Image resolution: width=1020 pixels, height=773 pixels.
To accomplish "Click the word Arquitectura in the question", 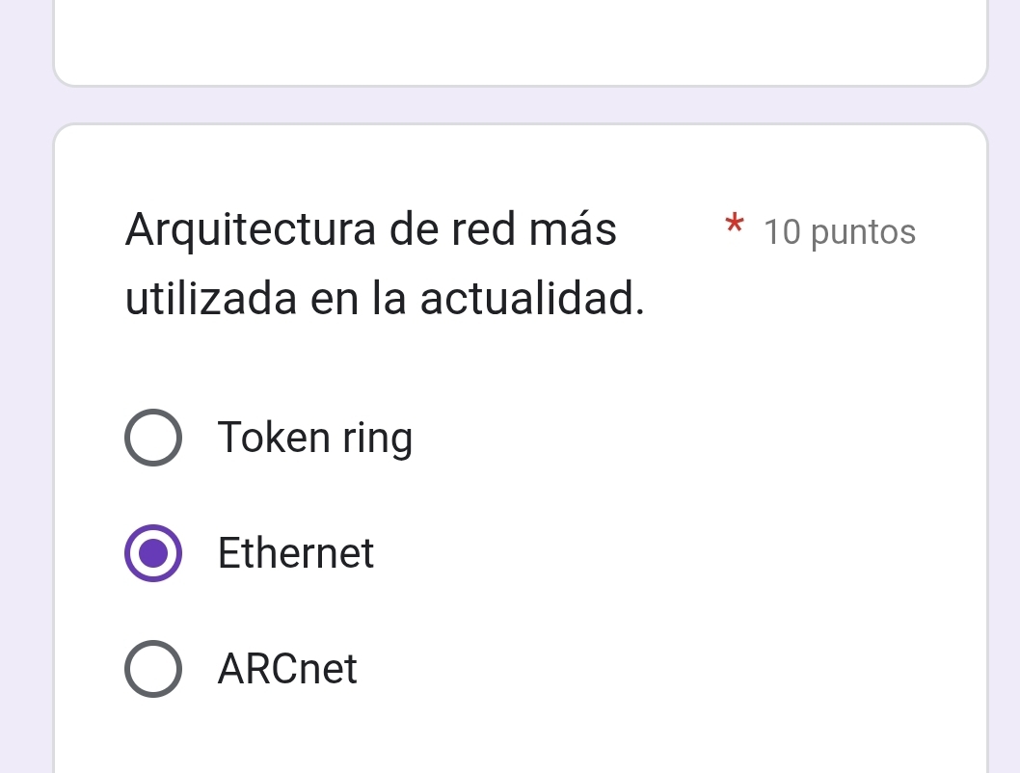I will pos(252,230).
